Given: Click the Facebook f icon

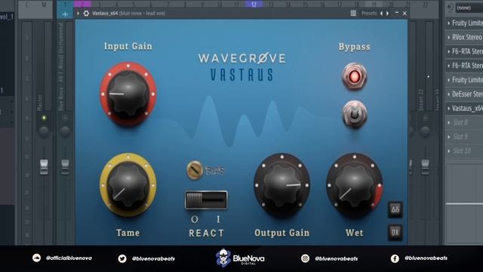Looking at the screenshot, I should coord(395,258).
